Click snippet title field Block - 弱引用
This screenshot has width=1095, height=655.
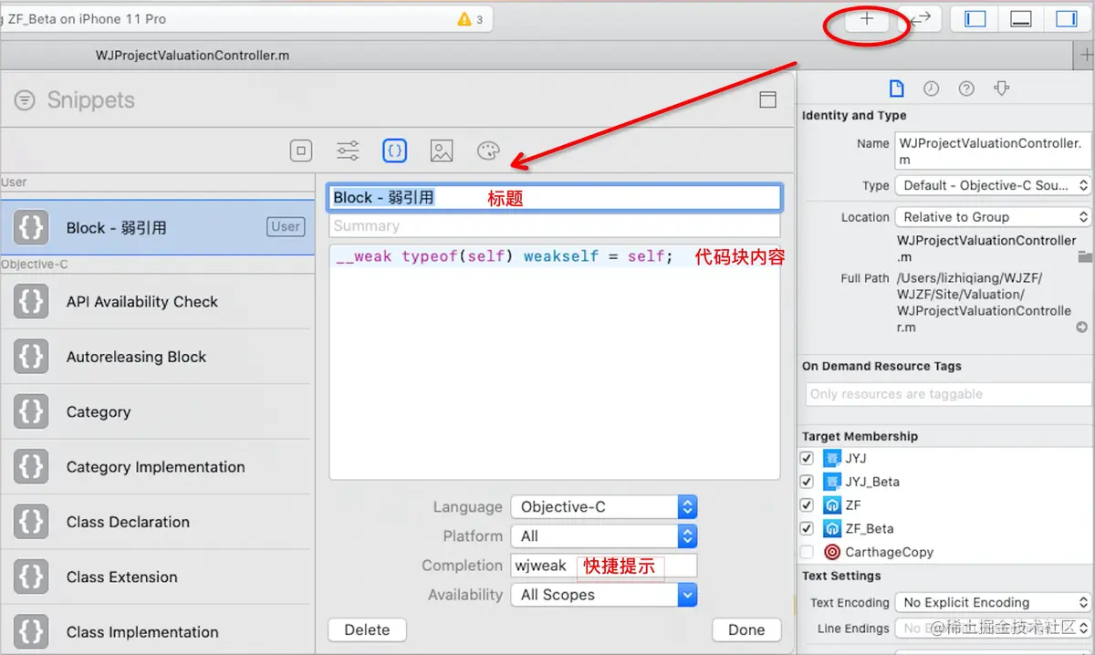tap(554, 198)
